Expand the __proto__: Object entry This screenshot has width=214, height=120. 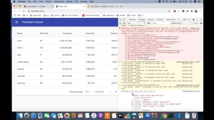pos(133,100)
